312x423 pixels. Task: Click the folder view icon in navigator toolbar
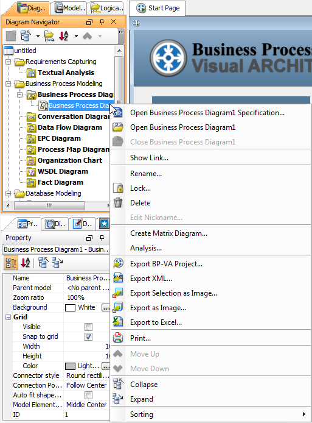[x=49, y=36]
